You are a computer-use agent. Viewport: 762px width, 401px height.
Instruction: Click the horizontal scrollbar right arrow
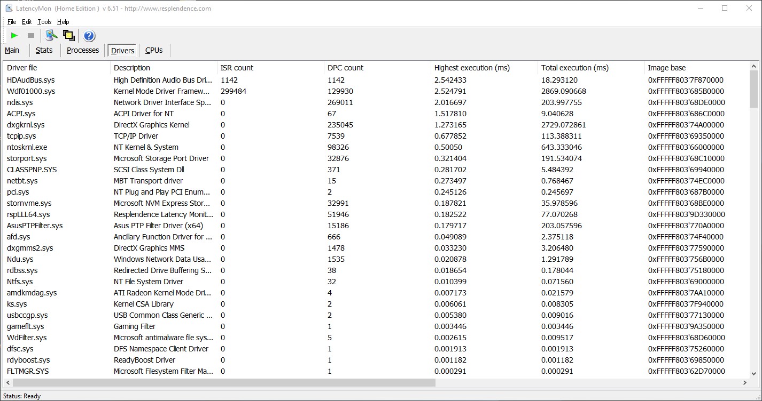coord(745,382)
